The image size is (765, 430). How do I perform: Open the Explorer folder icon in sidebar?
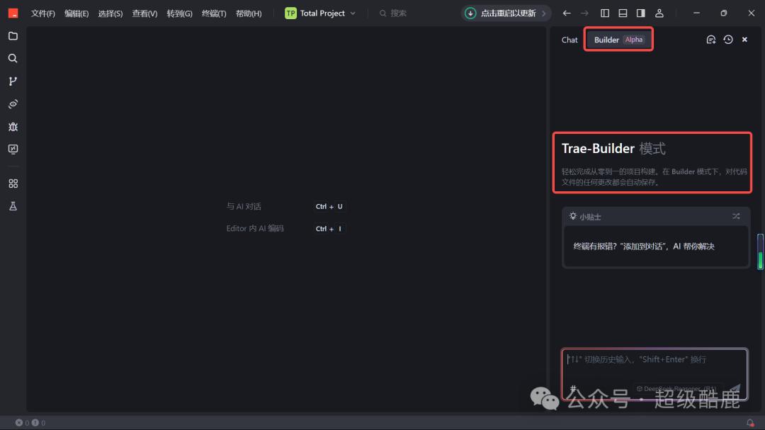click(13, 36)
